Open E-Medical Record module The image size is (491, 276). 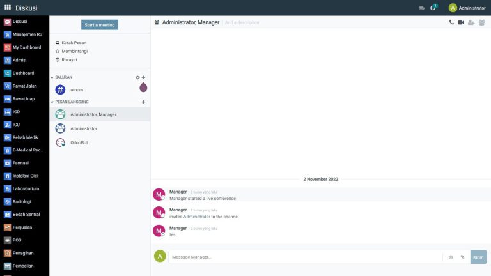pyautogui.click(x=24, y=150)
